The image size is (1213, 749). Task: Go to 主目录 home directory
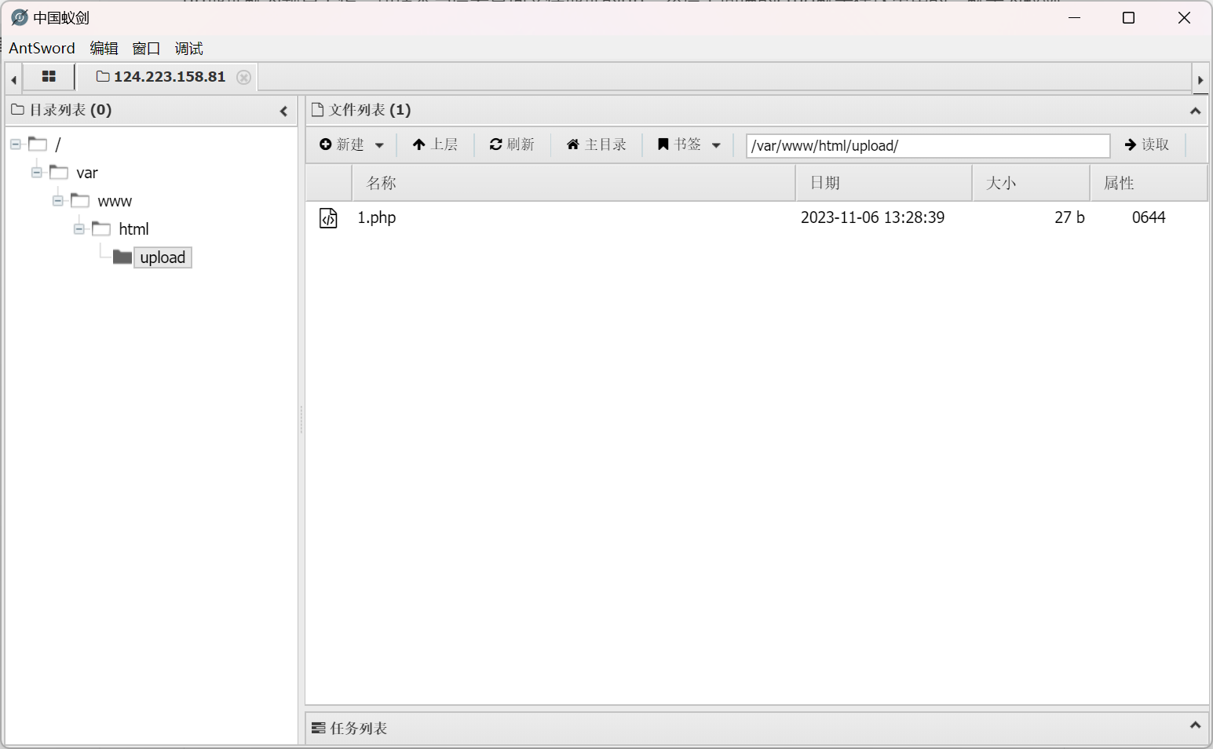tap(597, 144)
